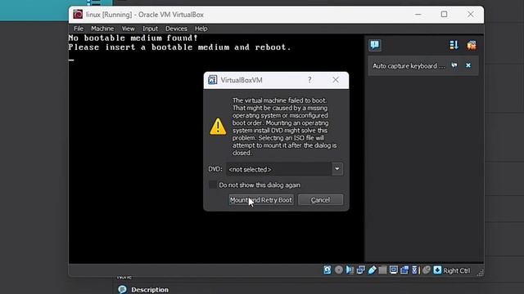This screenshot has width=524, height=294.
Task: Click the virtualization features V icon
Action: click(415, 270)
